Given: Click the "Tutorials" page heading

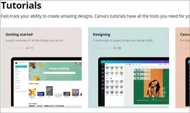Looking at the screenshot, I should (21, 5).
